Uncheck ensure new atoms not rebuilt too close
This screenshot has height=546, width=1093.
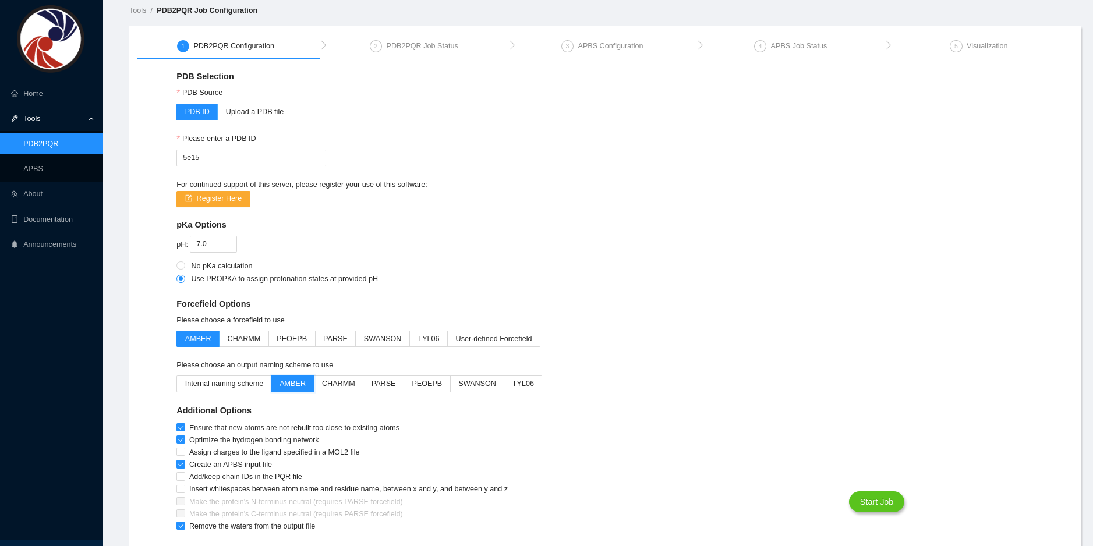pos(181,428)
